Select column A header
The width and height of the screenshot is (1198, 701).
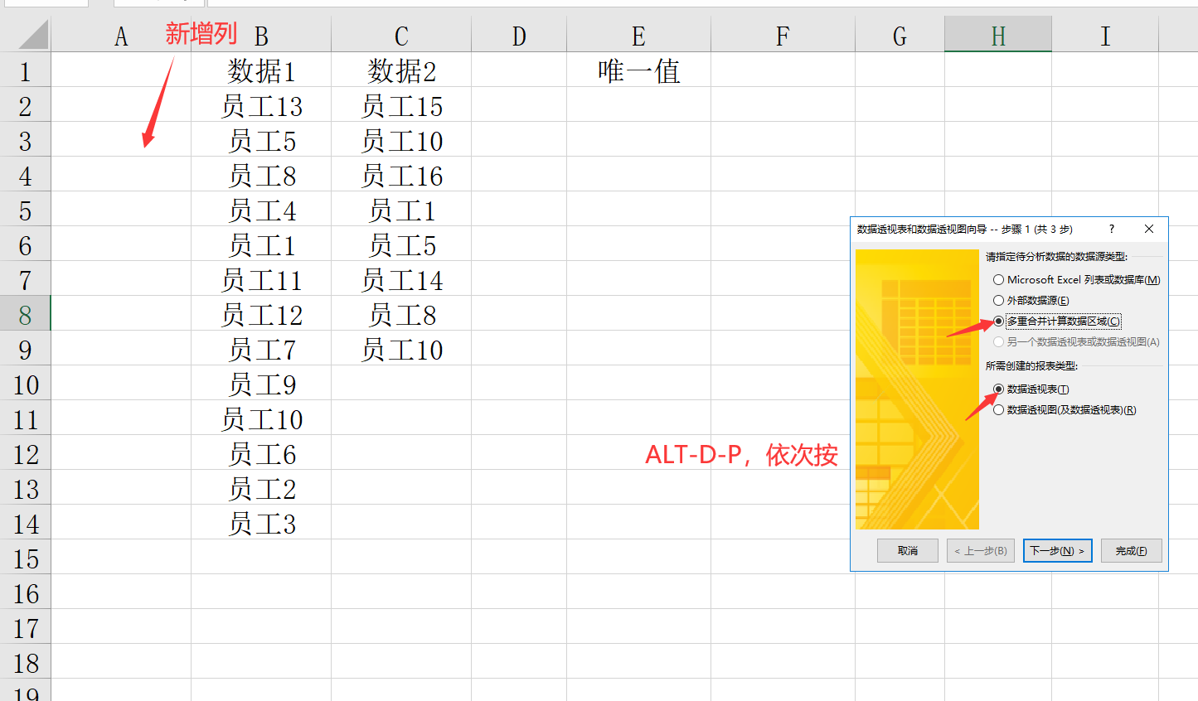(x=121, y=36)
